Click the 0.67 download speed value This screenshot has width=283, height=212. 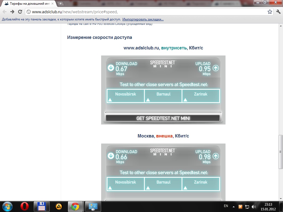(121, 69)
